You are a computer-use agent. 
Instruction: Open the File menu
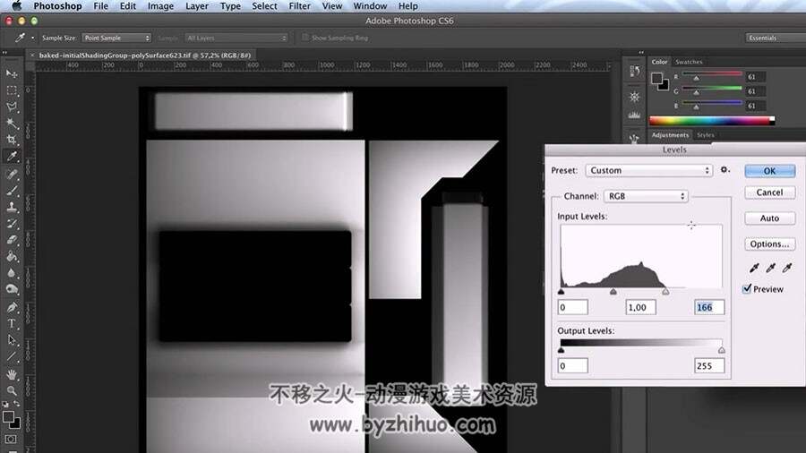click(x=100, y=6)
